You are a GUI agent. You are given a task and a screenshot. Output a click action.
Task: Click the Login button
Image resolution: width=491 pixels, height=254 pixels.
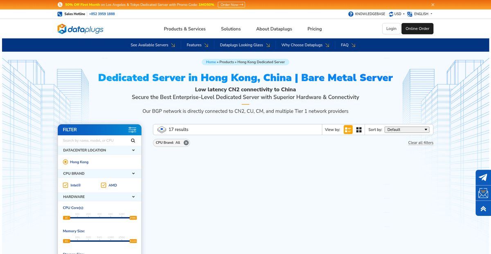click(x=391, y=29)
